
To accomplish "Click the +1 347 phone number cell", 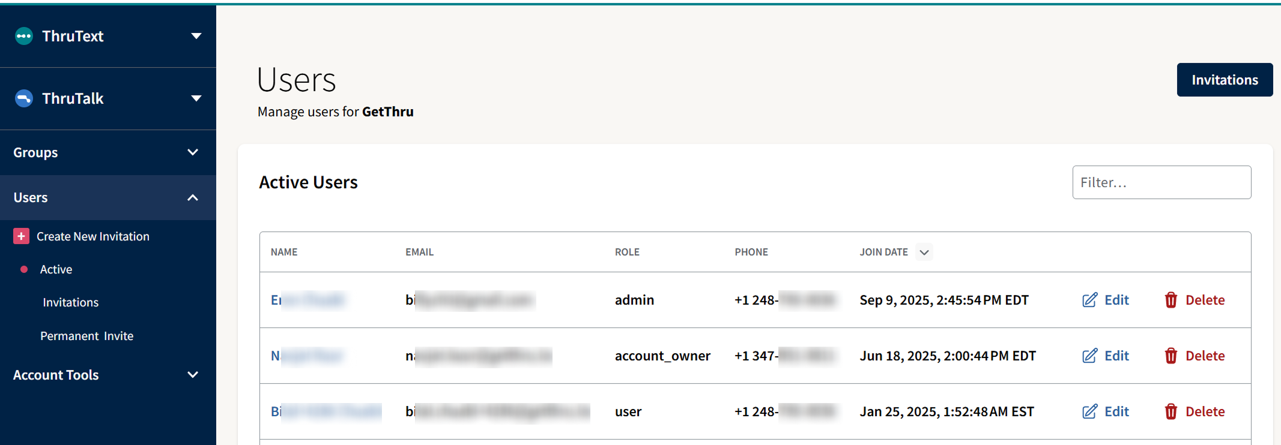I will coord(784,356).
